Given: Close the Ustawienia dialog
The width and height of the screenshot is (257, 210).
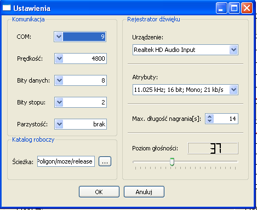Looking at the screenshot, I should pyautogui.click(x=247, y=8).
